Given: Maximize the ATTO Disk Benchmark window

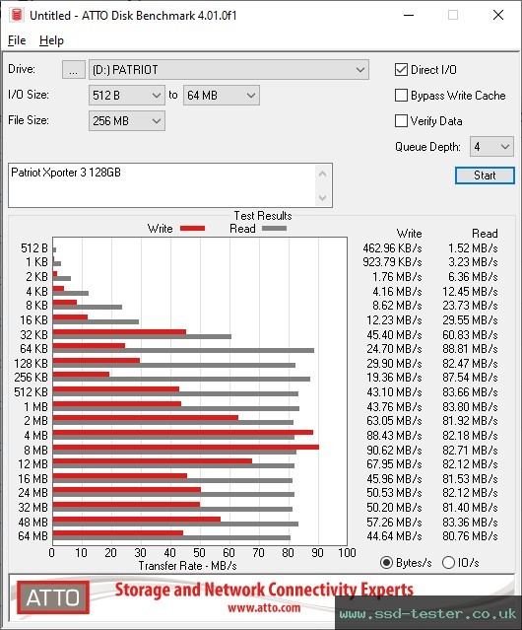Looking at the screenshot, I should tap(453, 15).
